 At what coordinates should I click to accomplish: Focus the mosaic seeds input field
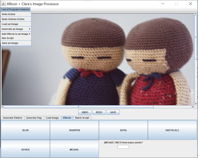(123, 147)
